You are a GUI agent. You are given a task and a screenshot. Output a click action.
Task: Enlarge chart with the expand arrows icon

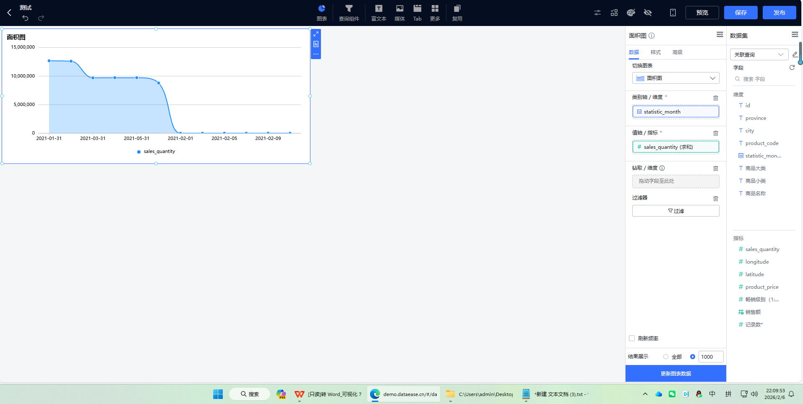[316, 34]
